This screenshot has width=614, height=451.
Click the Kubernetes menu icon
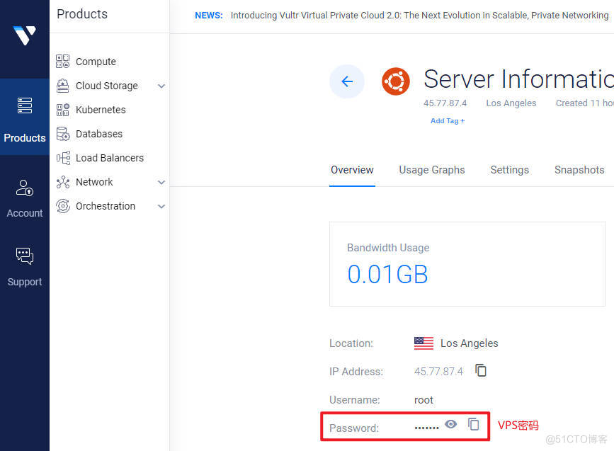63,110
